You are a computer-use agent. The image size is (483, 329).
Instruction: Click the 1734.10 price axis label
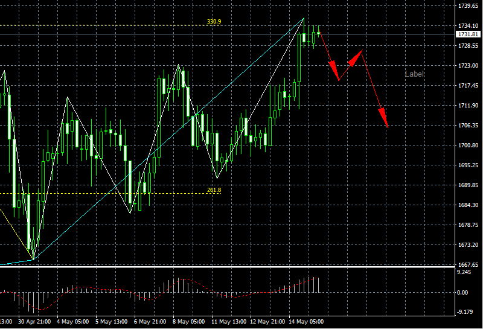[469, 26]
